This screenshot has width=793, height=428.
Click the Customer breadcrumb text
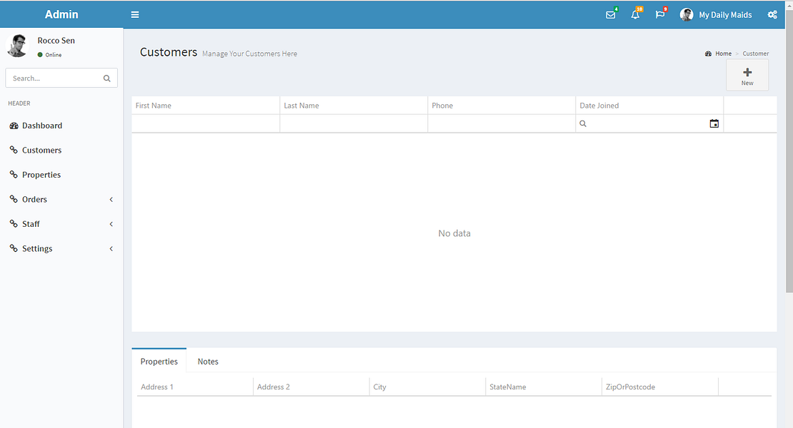756,53
